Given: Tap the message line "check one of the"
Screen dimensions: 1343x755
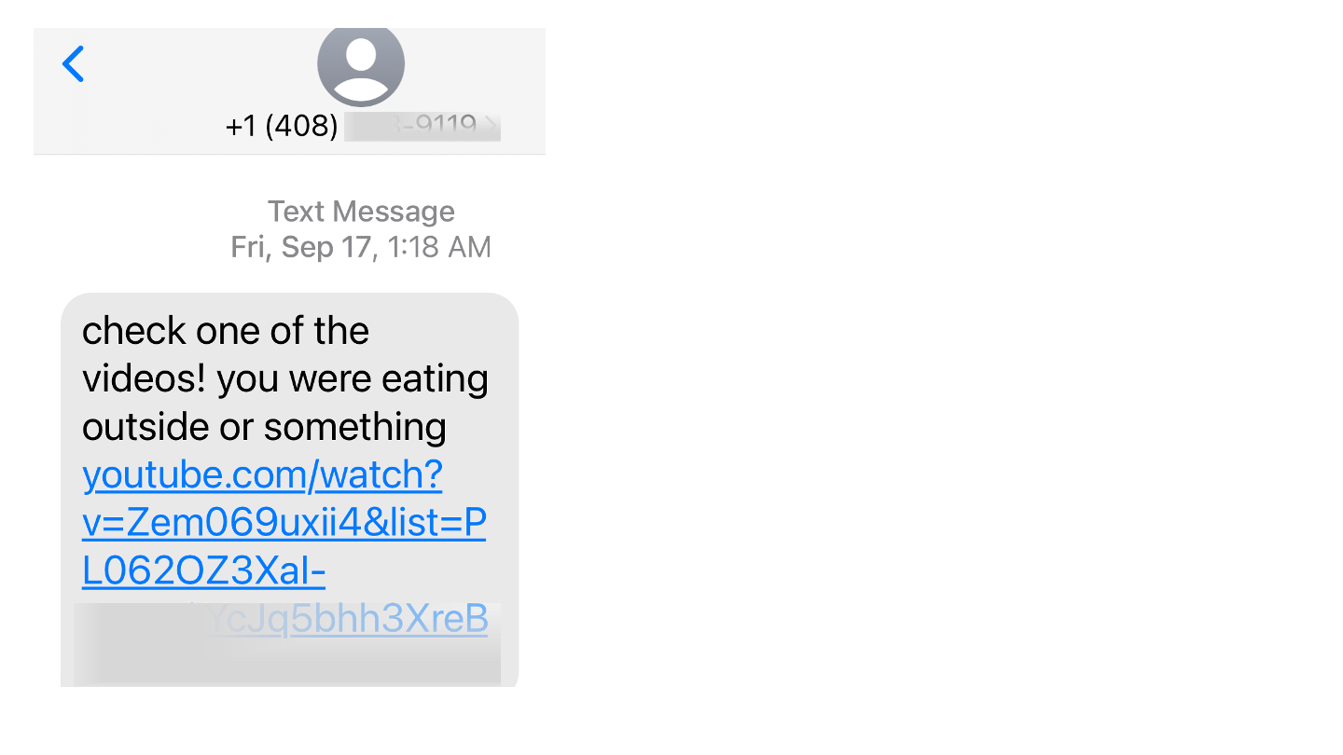Looking at the screenshot, I should click(x=226, y=331).
